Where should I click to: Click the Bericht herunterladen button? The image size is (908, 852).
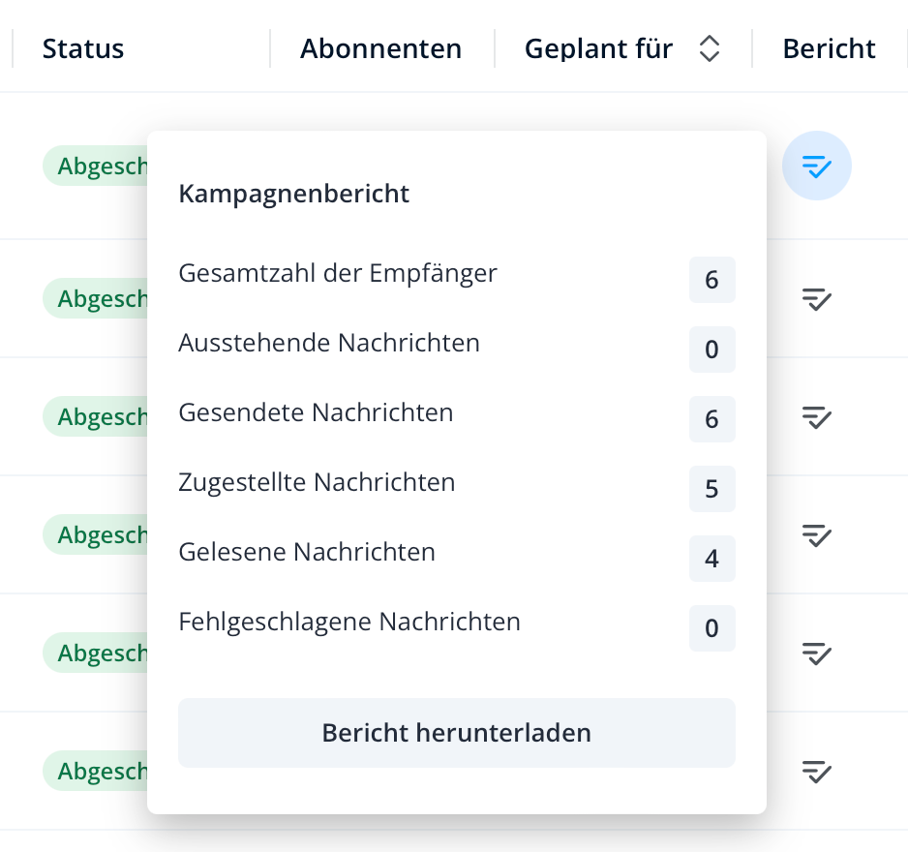tap(457, 733)
